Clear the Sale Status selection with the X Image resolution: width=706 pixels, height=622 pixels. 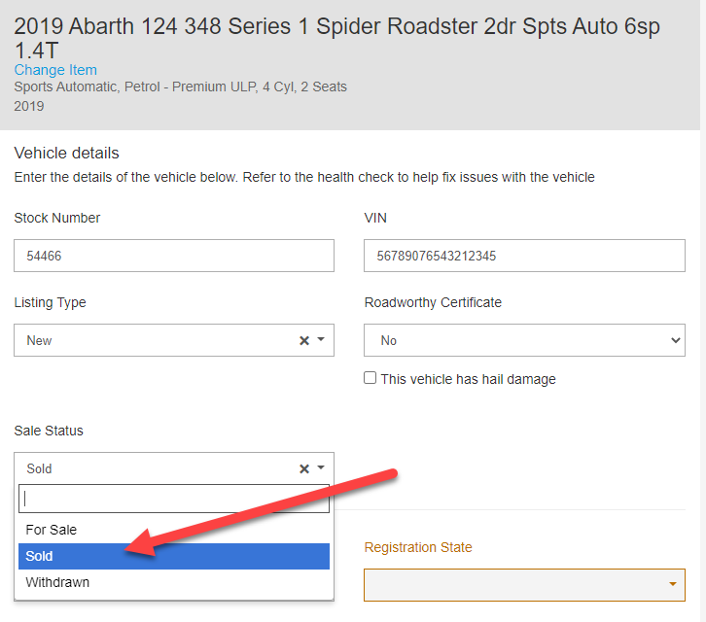point(303,469)
